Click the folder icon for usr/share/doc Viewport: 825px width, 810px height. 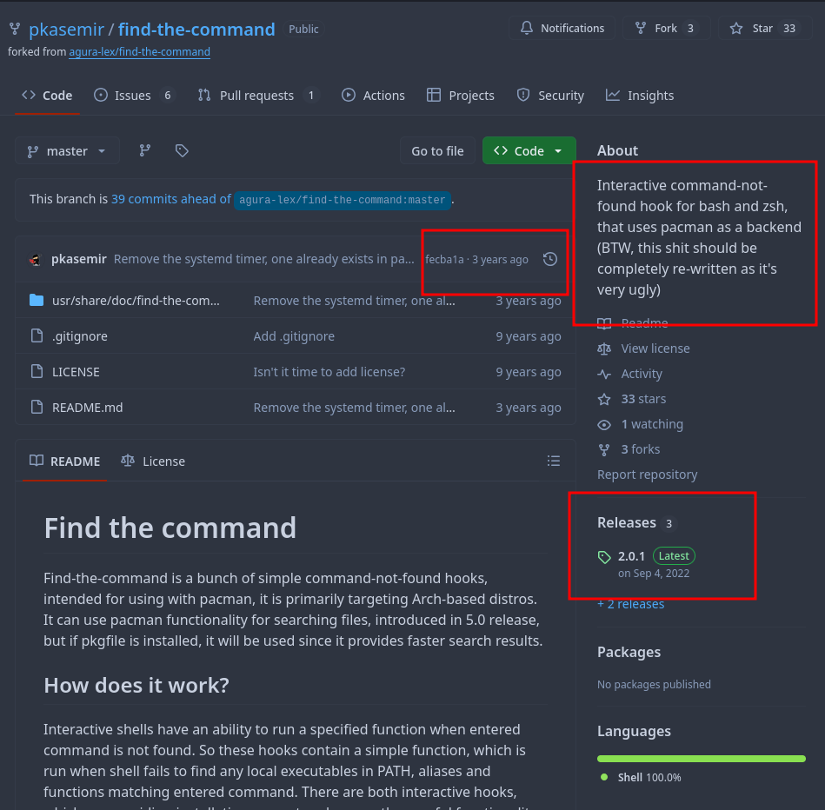[x=37, y=301]
